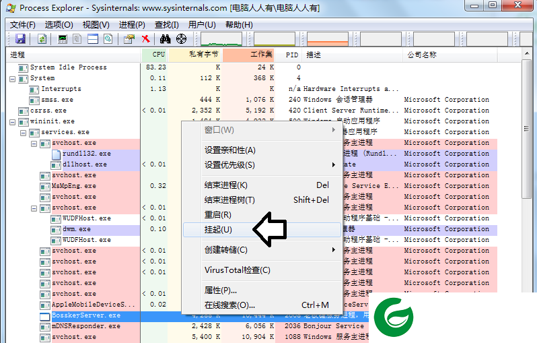Image resolution: width=537 pixels, height=343 pixels.
Task: Click the crosshair Find Window's Process icon
Action: click(181, 39)
